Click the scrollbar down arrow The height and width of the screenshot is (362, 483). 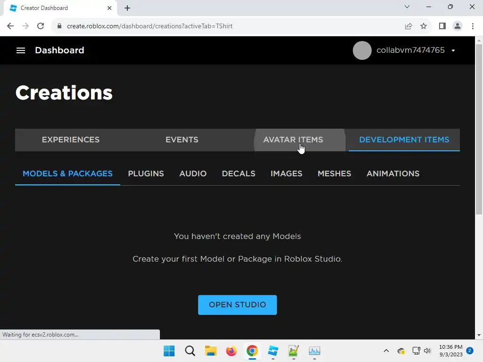tap(479, 335)
